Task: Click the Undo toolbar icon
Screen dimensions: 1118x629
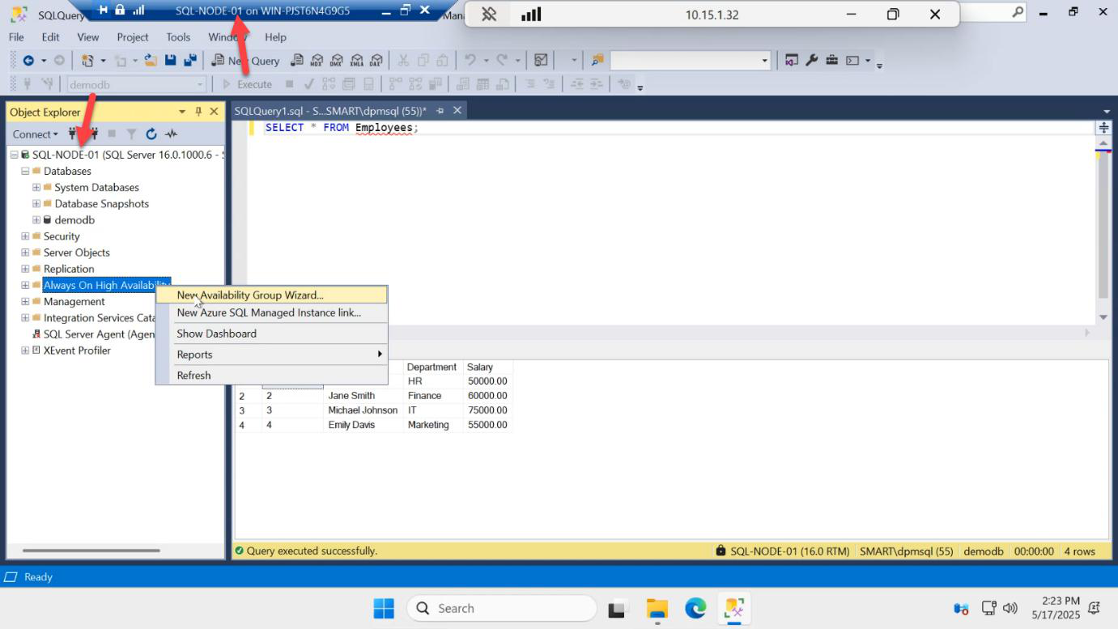Action: pos(470,61)
